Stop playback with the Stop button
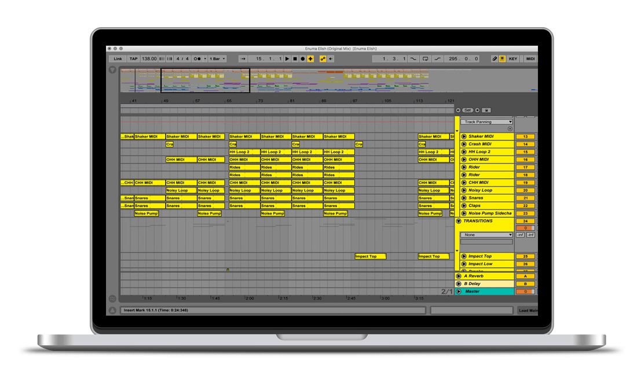Viewport: 637px width, 370px height. pyautogui.click(x=295, y=59)
